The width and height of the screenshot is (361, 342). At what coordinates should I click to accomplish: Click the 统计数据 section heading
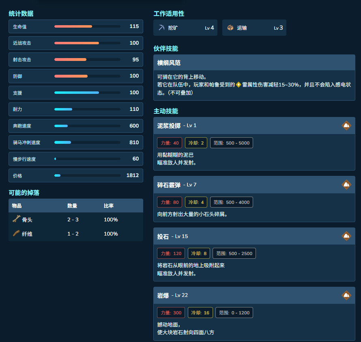coord(21,13)
